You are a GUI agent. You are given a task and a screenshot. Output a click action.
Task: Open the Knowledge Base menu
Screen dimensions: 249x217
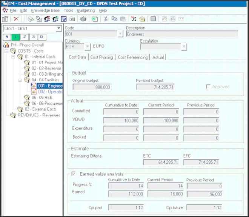45,11
